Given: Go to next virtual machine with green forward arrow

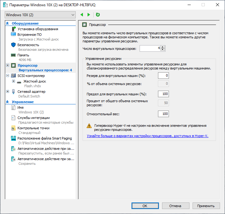Looking at the screenshot, I should [x=89, y=15].
